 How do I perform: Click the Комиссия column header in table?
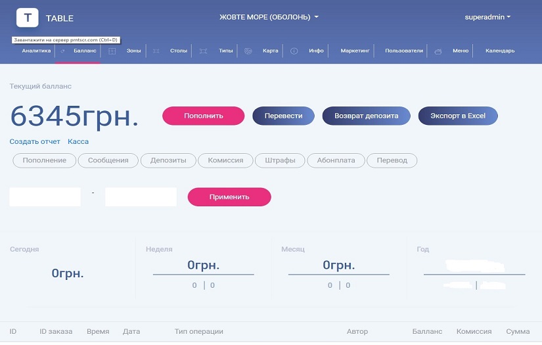click(x=474, y=331)
